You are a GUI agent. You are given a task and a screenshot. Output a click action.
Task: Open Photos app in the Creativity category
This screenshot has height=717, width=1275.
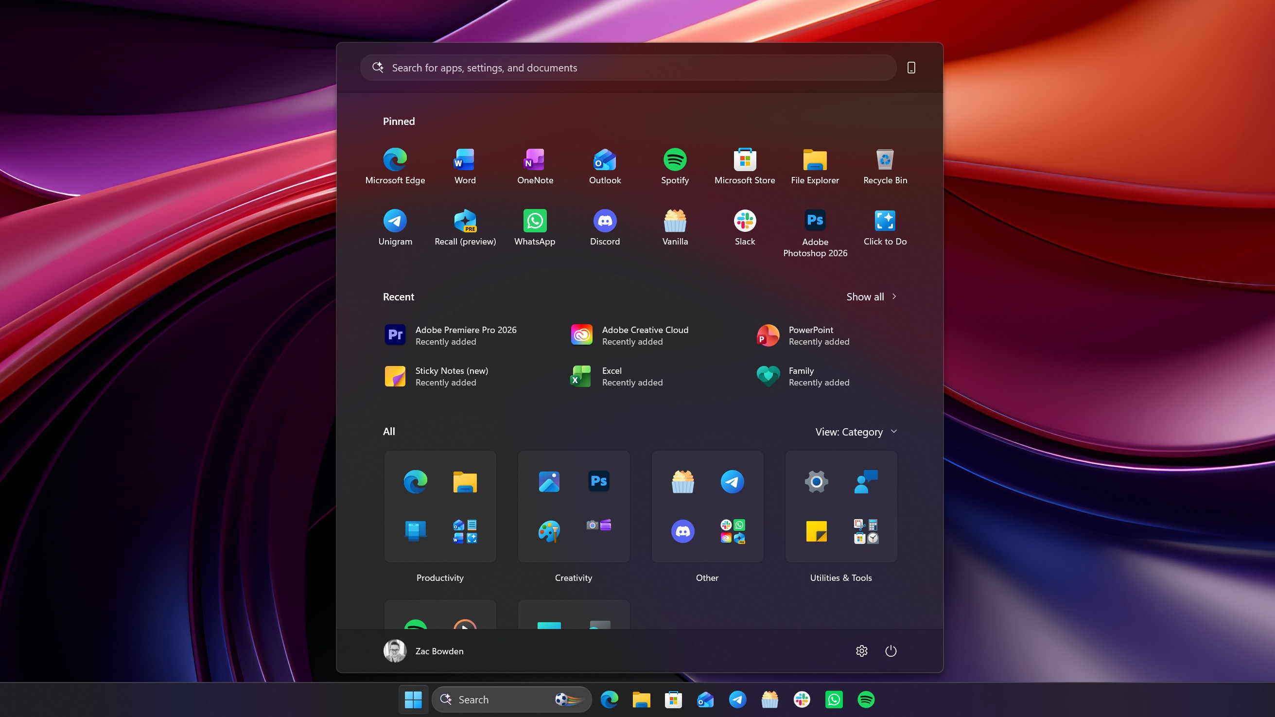click(x=549, y=481)
